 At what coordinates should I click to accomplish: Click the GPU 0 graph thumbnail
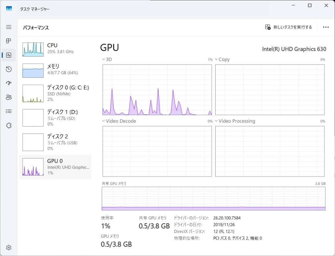(x=33, y=167)
